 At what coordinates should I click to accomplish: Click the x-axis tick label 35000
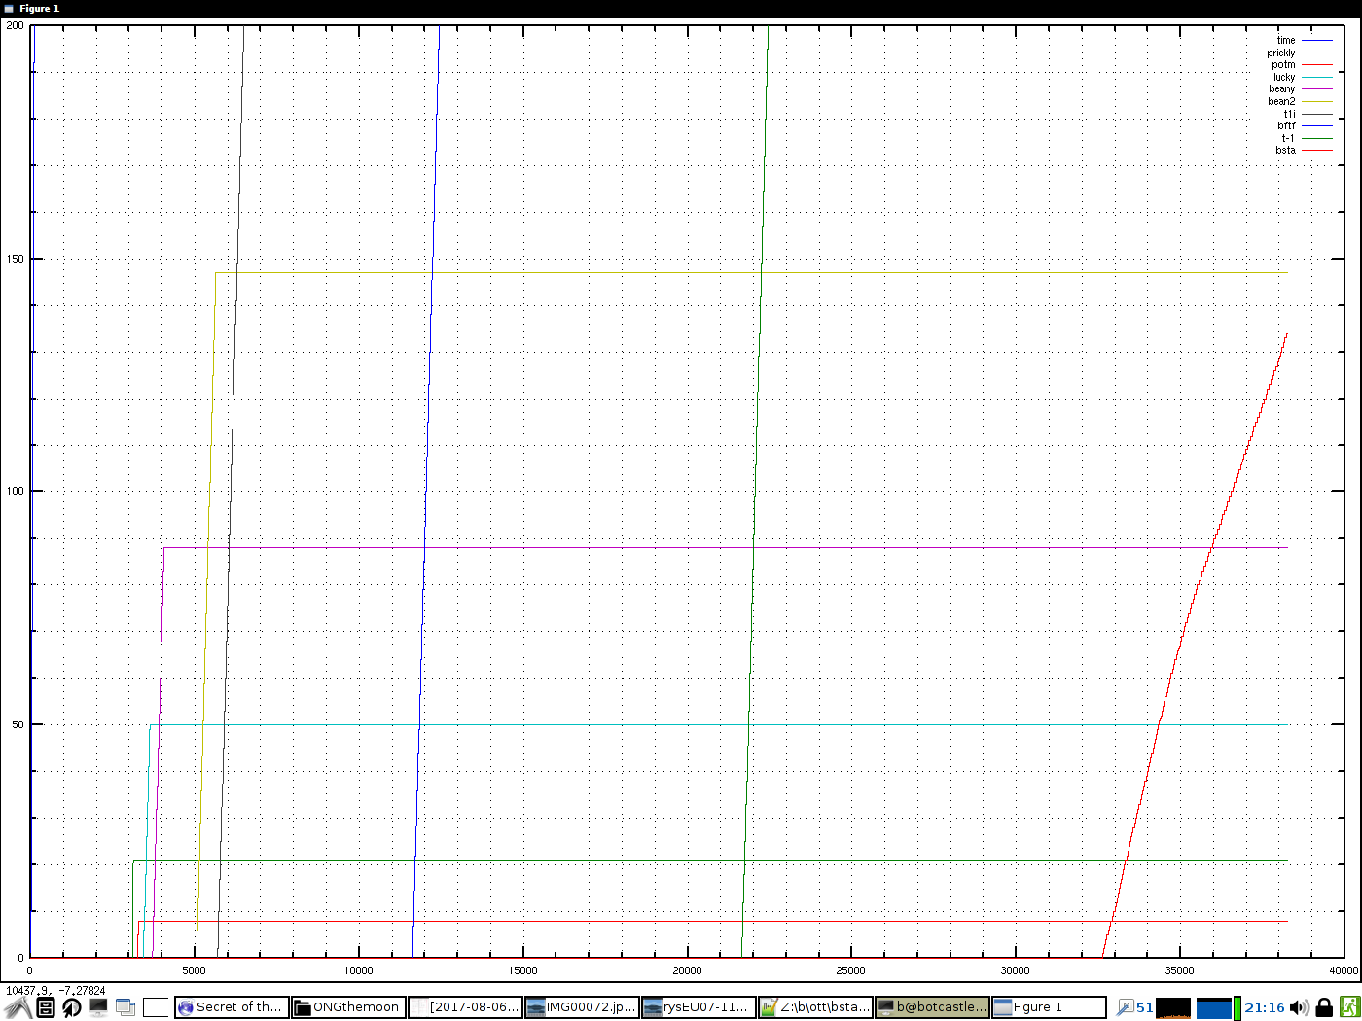click(x=1179, y=970)
